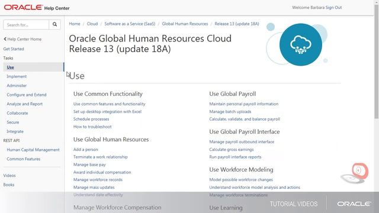Image resolution: width=379 pixels, height=213 pixels.
Task: Click Software as a Service breadcrumb
Action: (130, 24)
